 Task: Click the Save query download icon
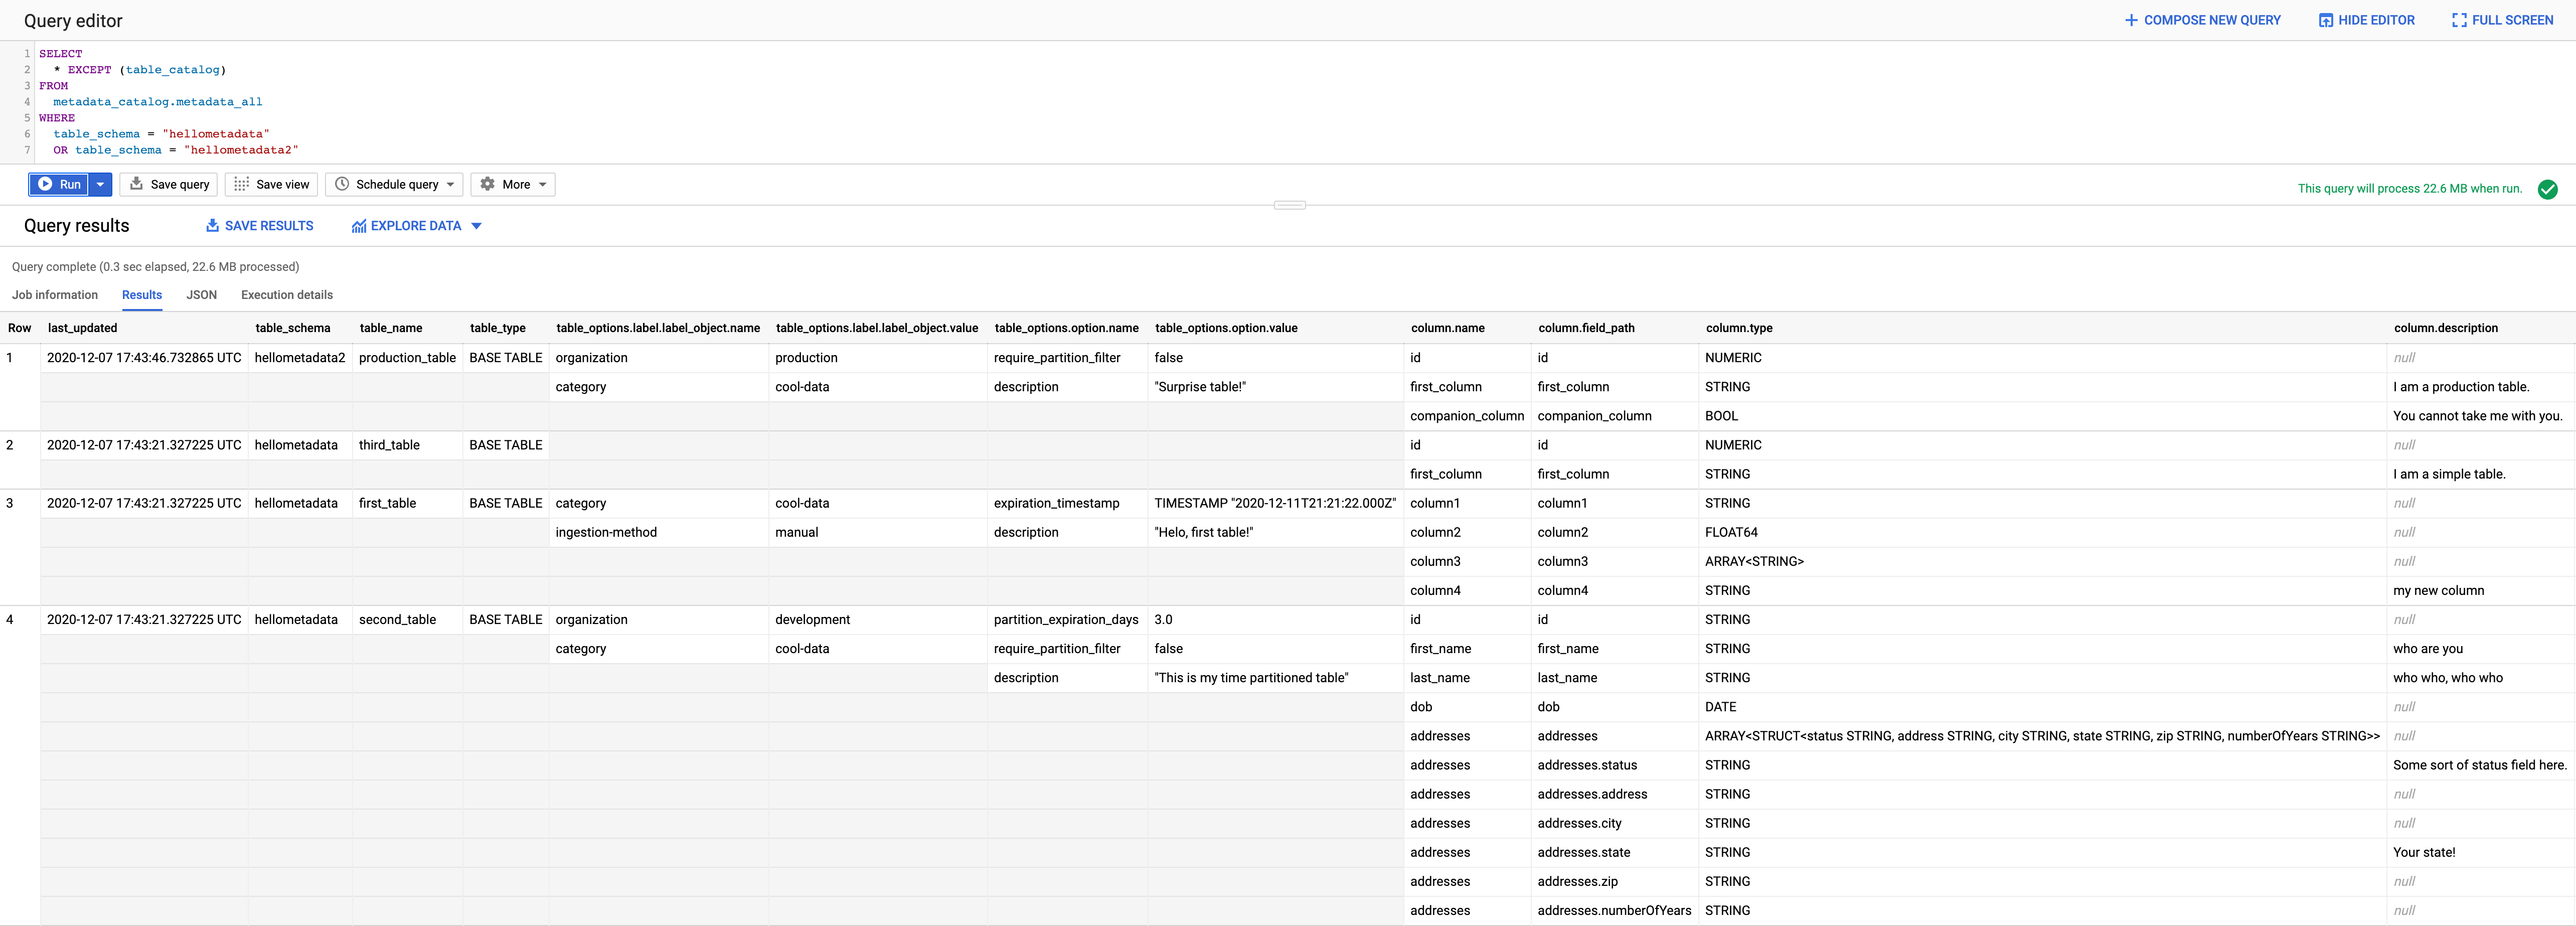136,184
